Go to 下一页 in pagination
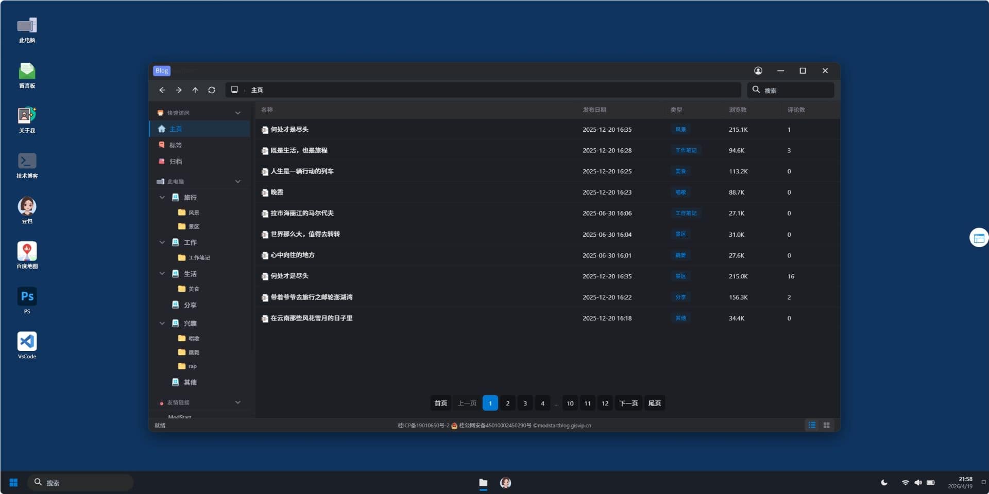989x494 pixels. [x=628, y=403]
